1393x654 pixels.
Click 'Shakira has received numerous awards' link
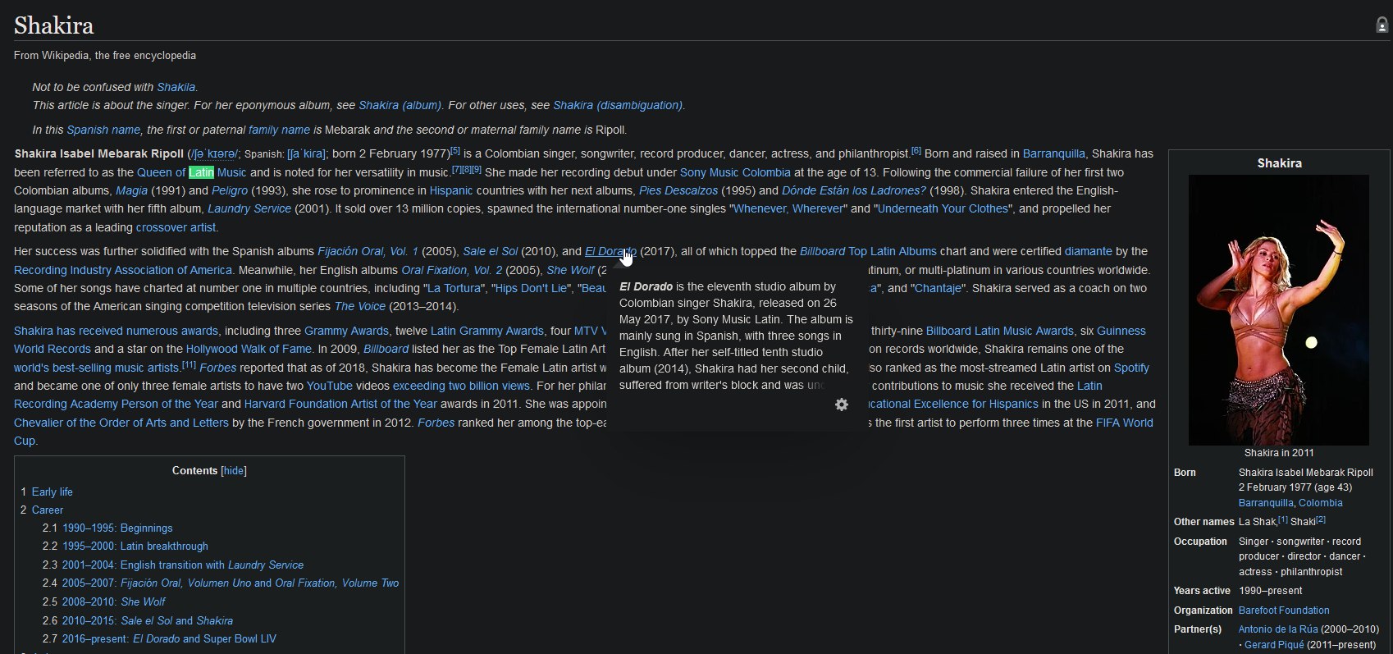pos(116,331)
